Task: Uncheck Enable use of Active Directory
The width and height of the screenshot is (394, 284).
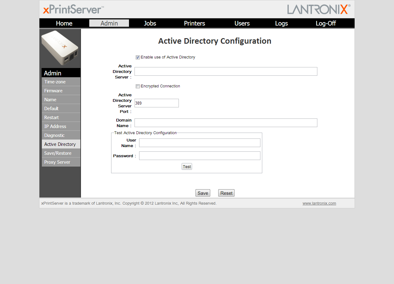Action: (x=138, y=57)
